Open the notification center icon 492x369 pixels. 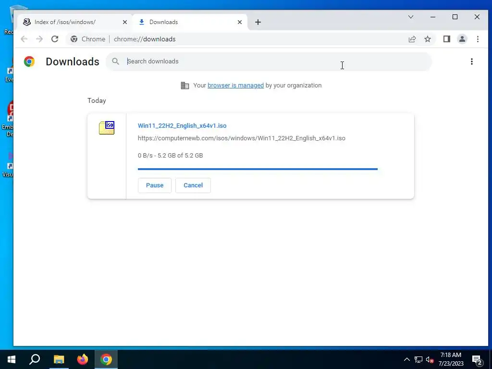pyautogui.click(x=477, y=360)
